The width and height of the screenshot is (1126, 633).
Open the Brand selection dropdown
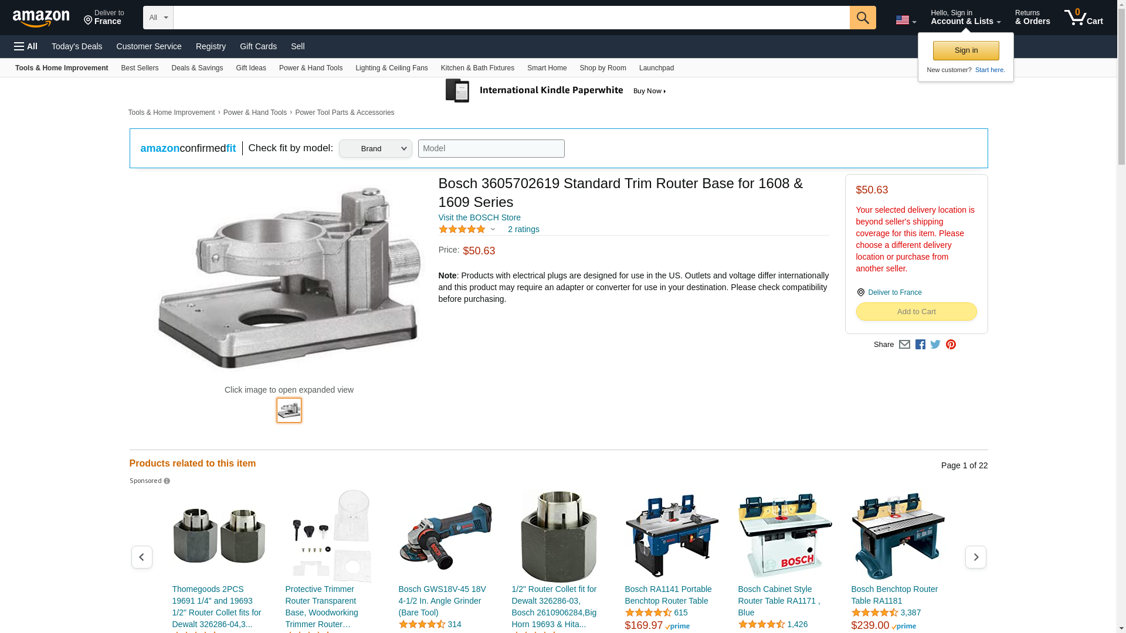pos(375,148)
